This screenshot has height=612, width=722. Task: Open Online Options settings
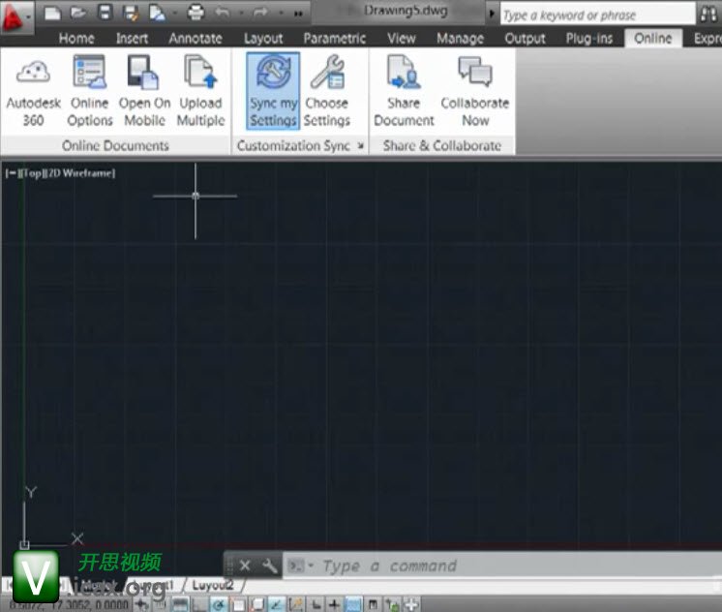coord(90,91)
